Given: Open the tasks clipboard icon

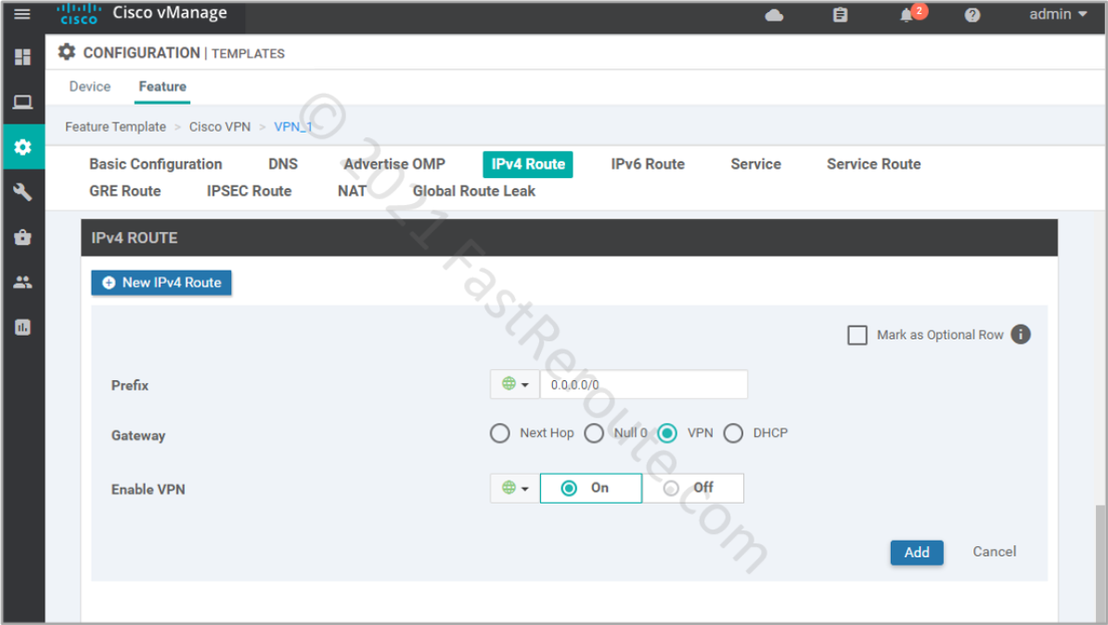Looking at the screenshot, I should [840, 15].
